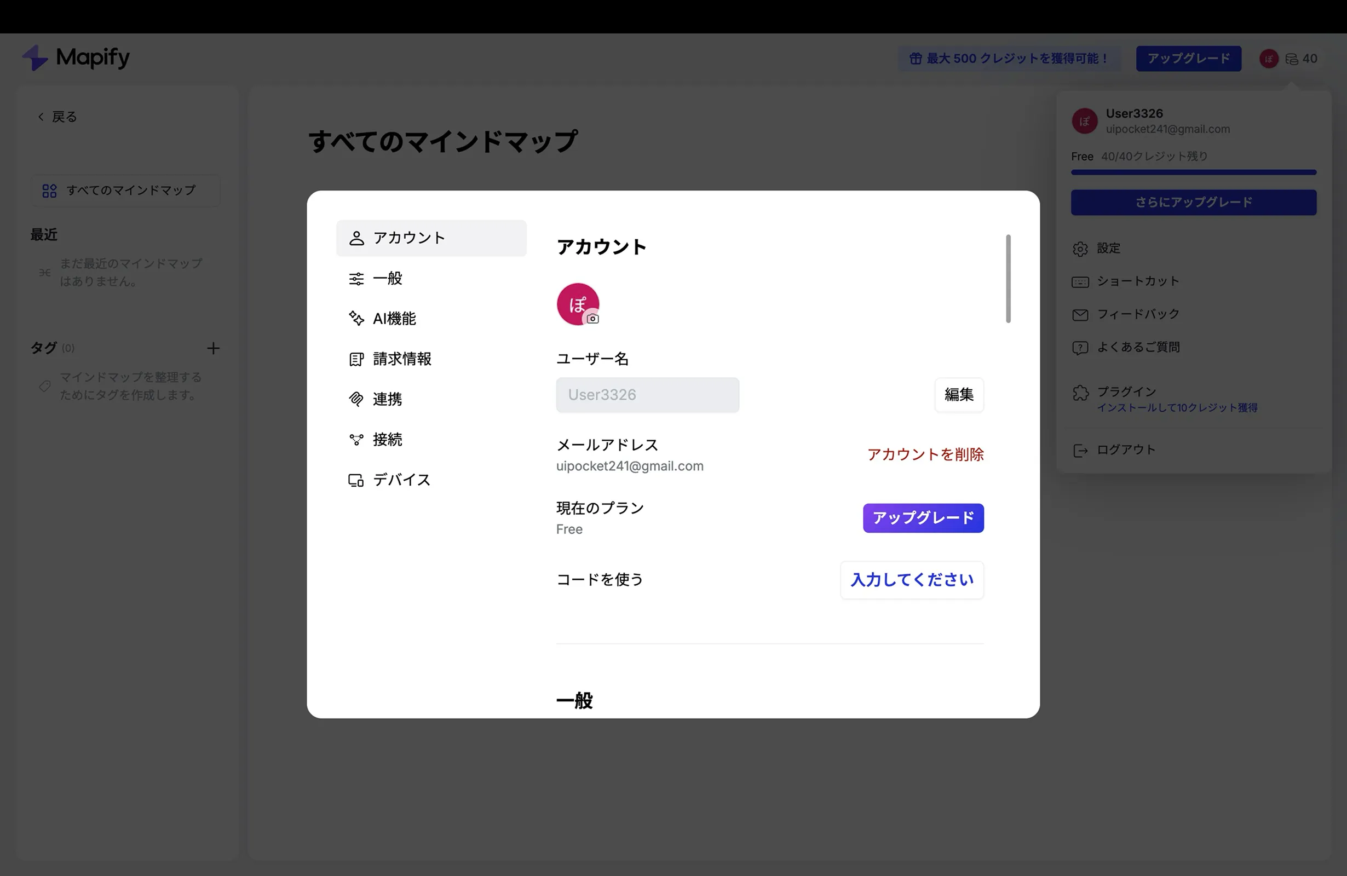Viewport: 1347px width, 876px height.
Task: Click the grid icon beside すべてのマインドマップ
Action: click(49, 191)
